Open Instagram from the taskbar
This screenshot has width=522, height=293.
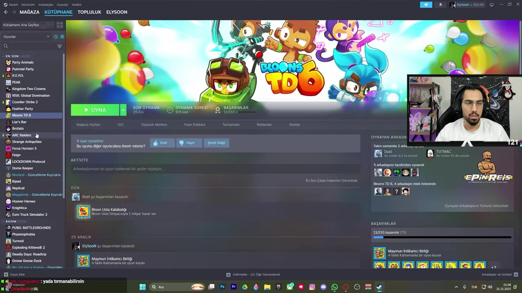coord(312,287)
